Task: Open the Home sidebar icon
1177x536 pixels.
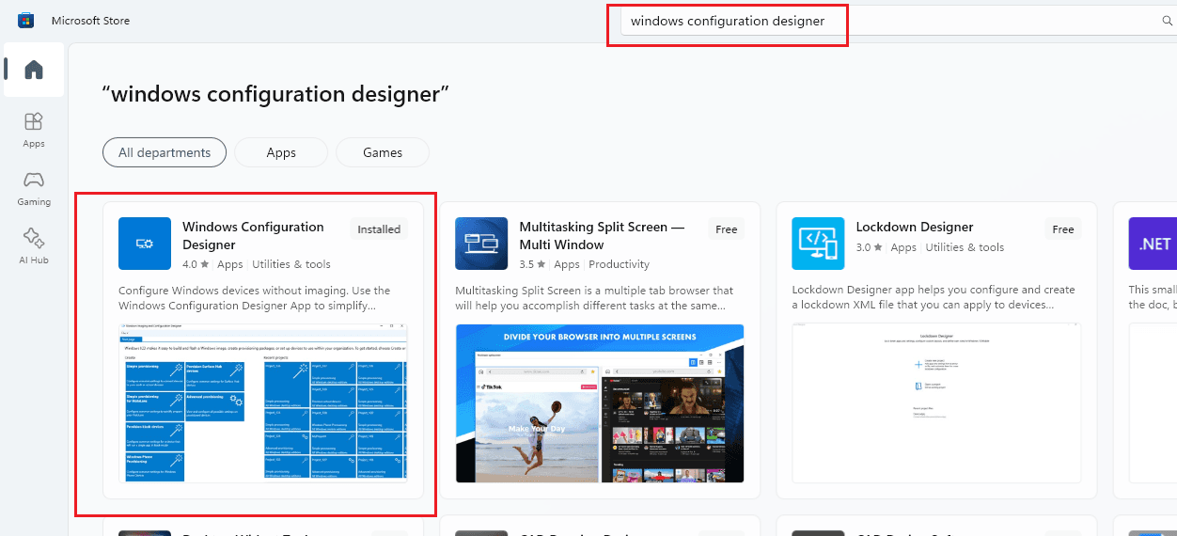Action: click(x=34, y=70)
